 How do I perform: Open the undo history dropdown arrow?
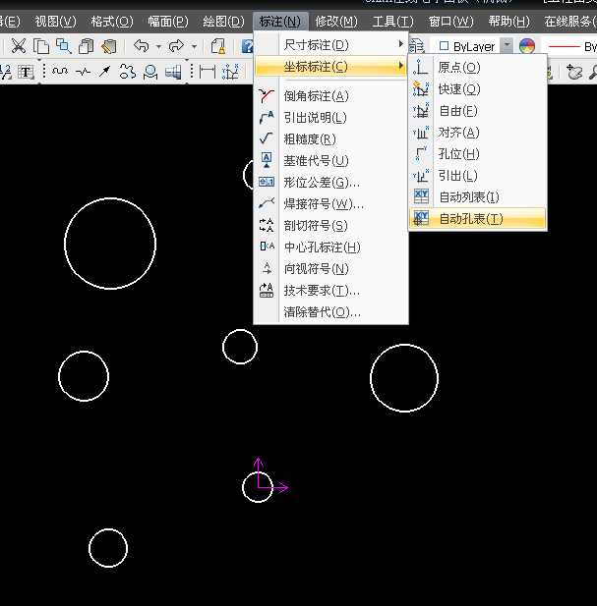(x=157, y=46)
